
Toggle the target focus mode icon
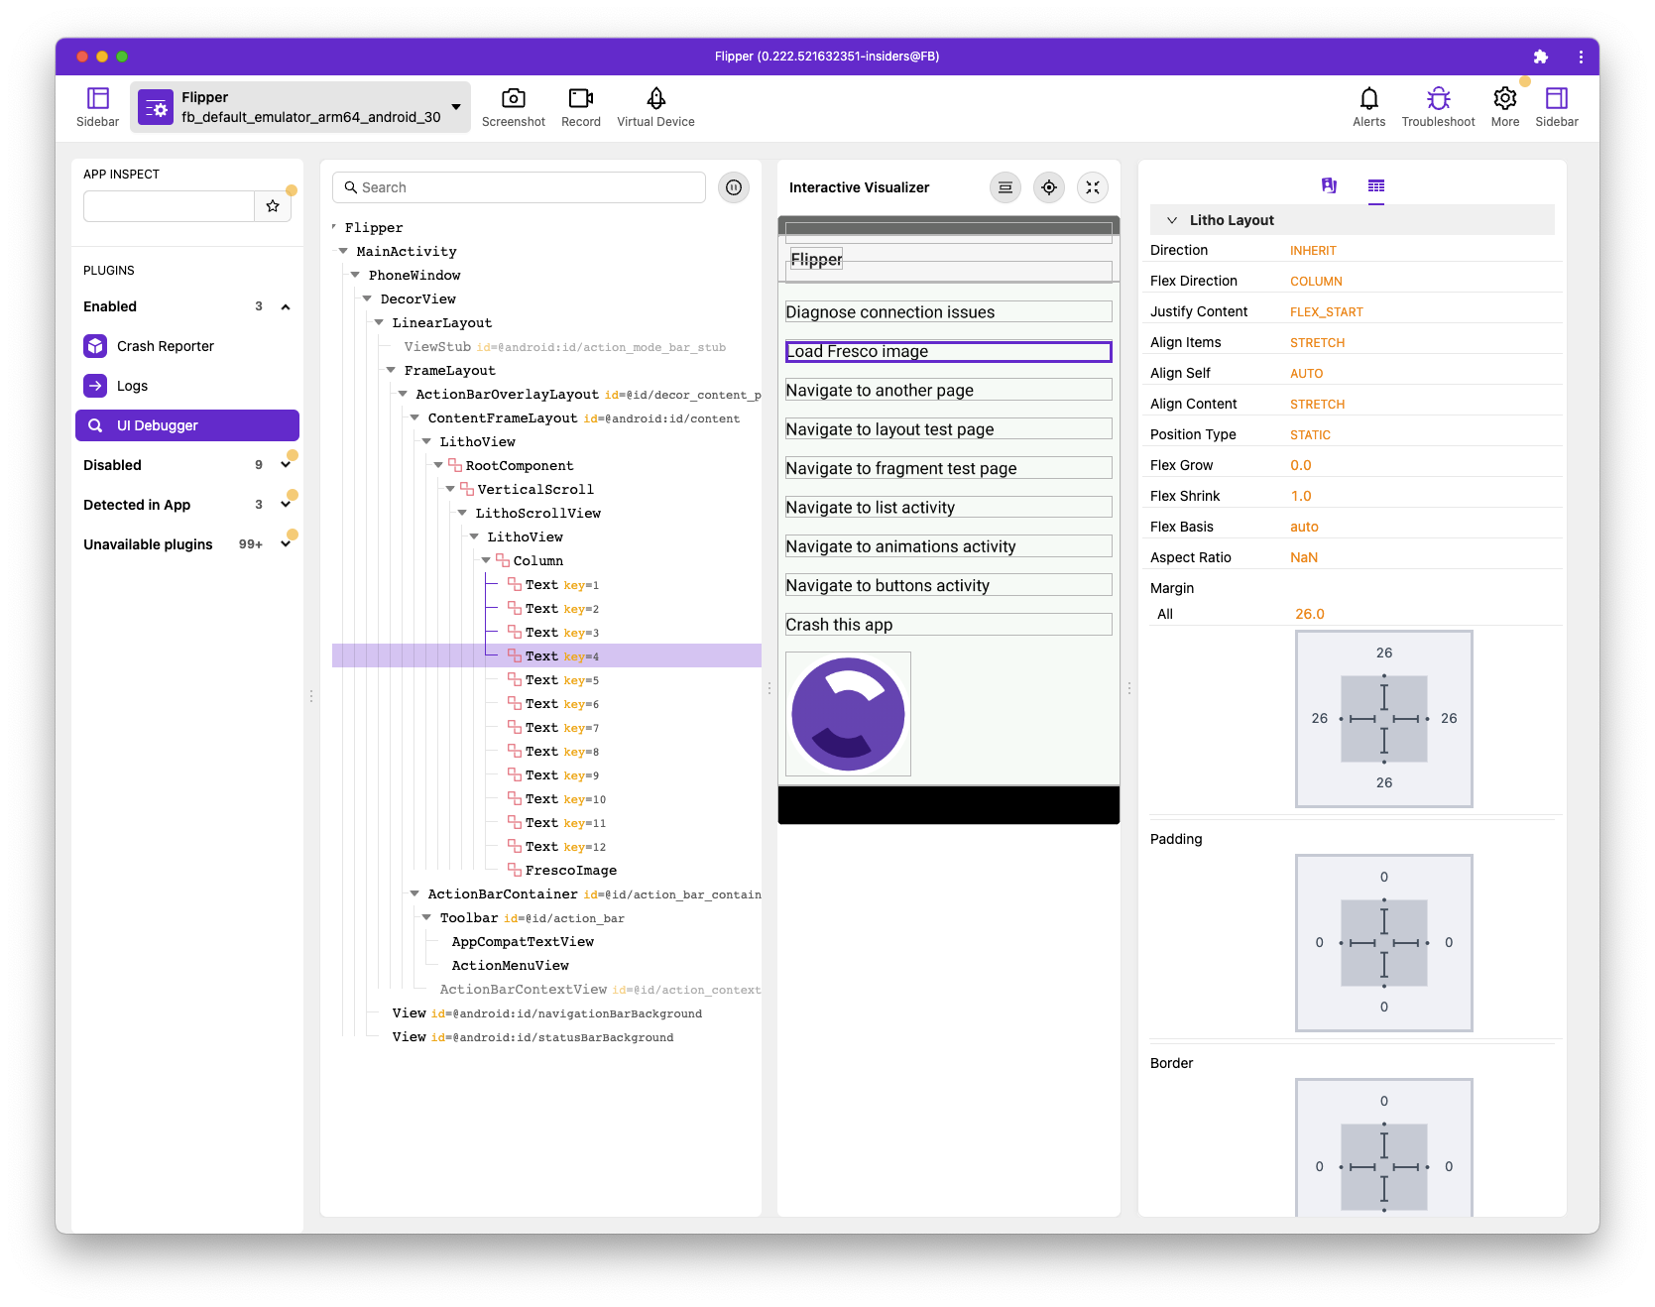1049,187
